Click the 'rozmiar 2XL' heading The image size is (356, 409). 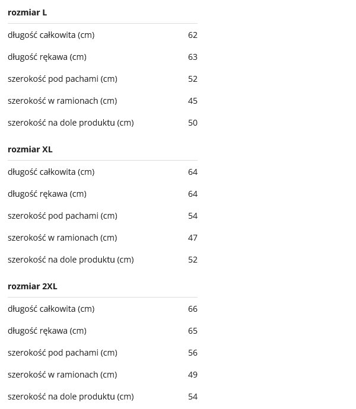[x=33, y=286]
